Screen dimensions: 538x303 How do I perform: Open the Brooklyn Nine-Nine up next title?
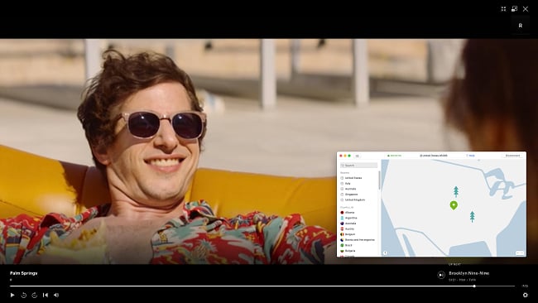[x=469, y=273]
